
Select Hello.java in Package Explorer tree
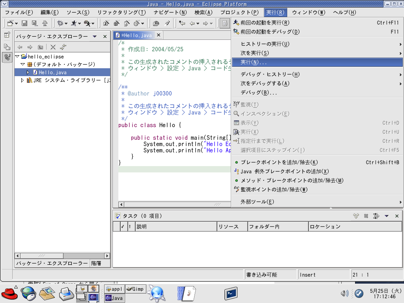(x=52, y=73)
